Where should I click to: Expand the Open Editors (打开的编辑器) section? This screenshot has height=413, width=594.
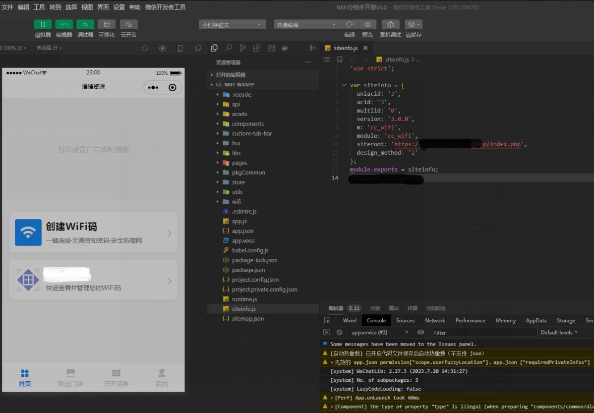point(263,75)
